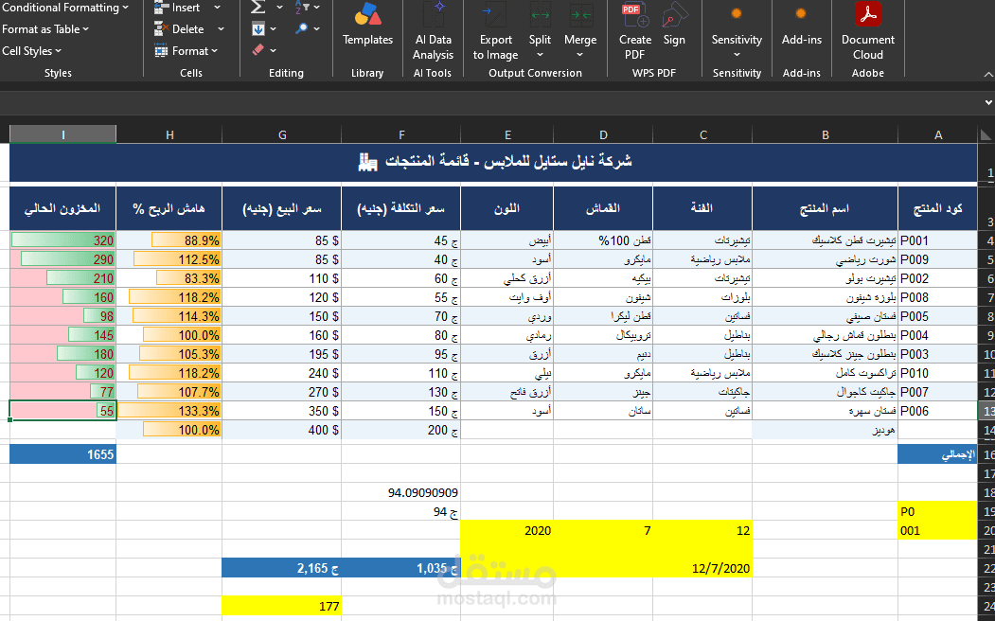Image resolution: width=995 pixels, height=621 pixels.
Task: Open the Templates library icon
Action: [x=367, y=15]
